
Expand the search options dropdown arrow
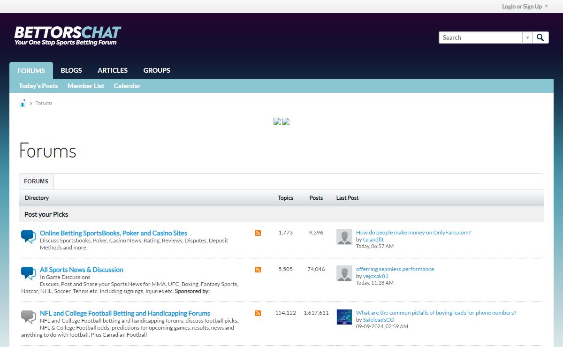[x=527, y=38]
